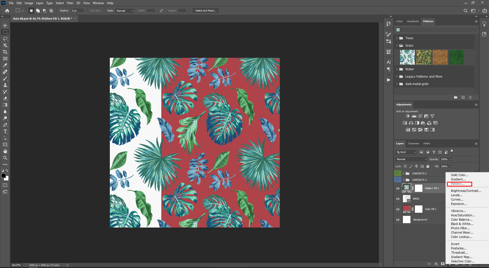
Task: Select the green grass pattern thumbnail
Action: (x=456, y=57)
